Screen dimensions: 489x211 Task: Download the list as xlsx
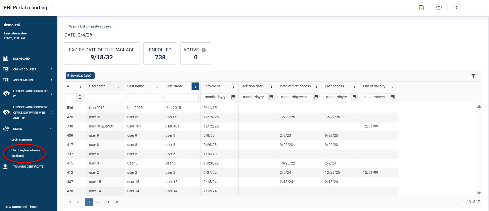80,76
